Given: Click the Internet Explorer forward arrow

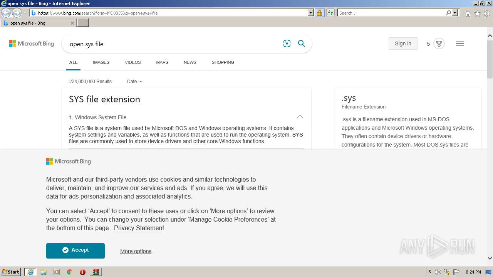Looking at the screenshot, I should [x=17, y=13].
